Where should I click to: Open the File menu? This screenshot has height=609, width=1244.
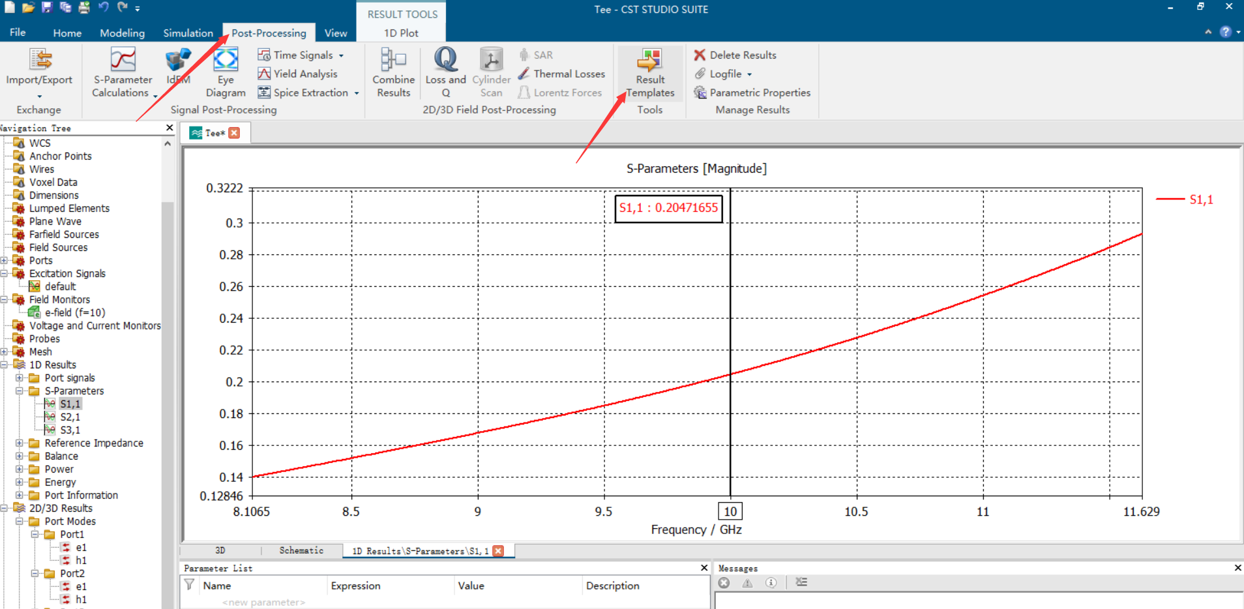pos(18,33)
